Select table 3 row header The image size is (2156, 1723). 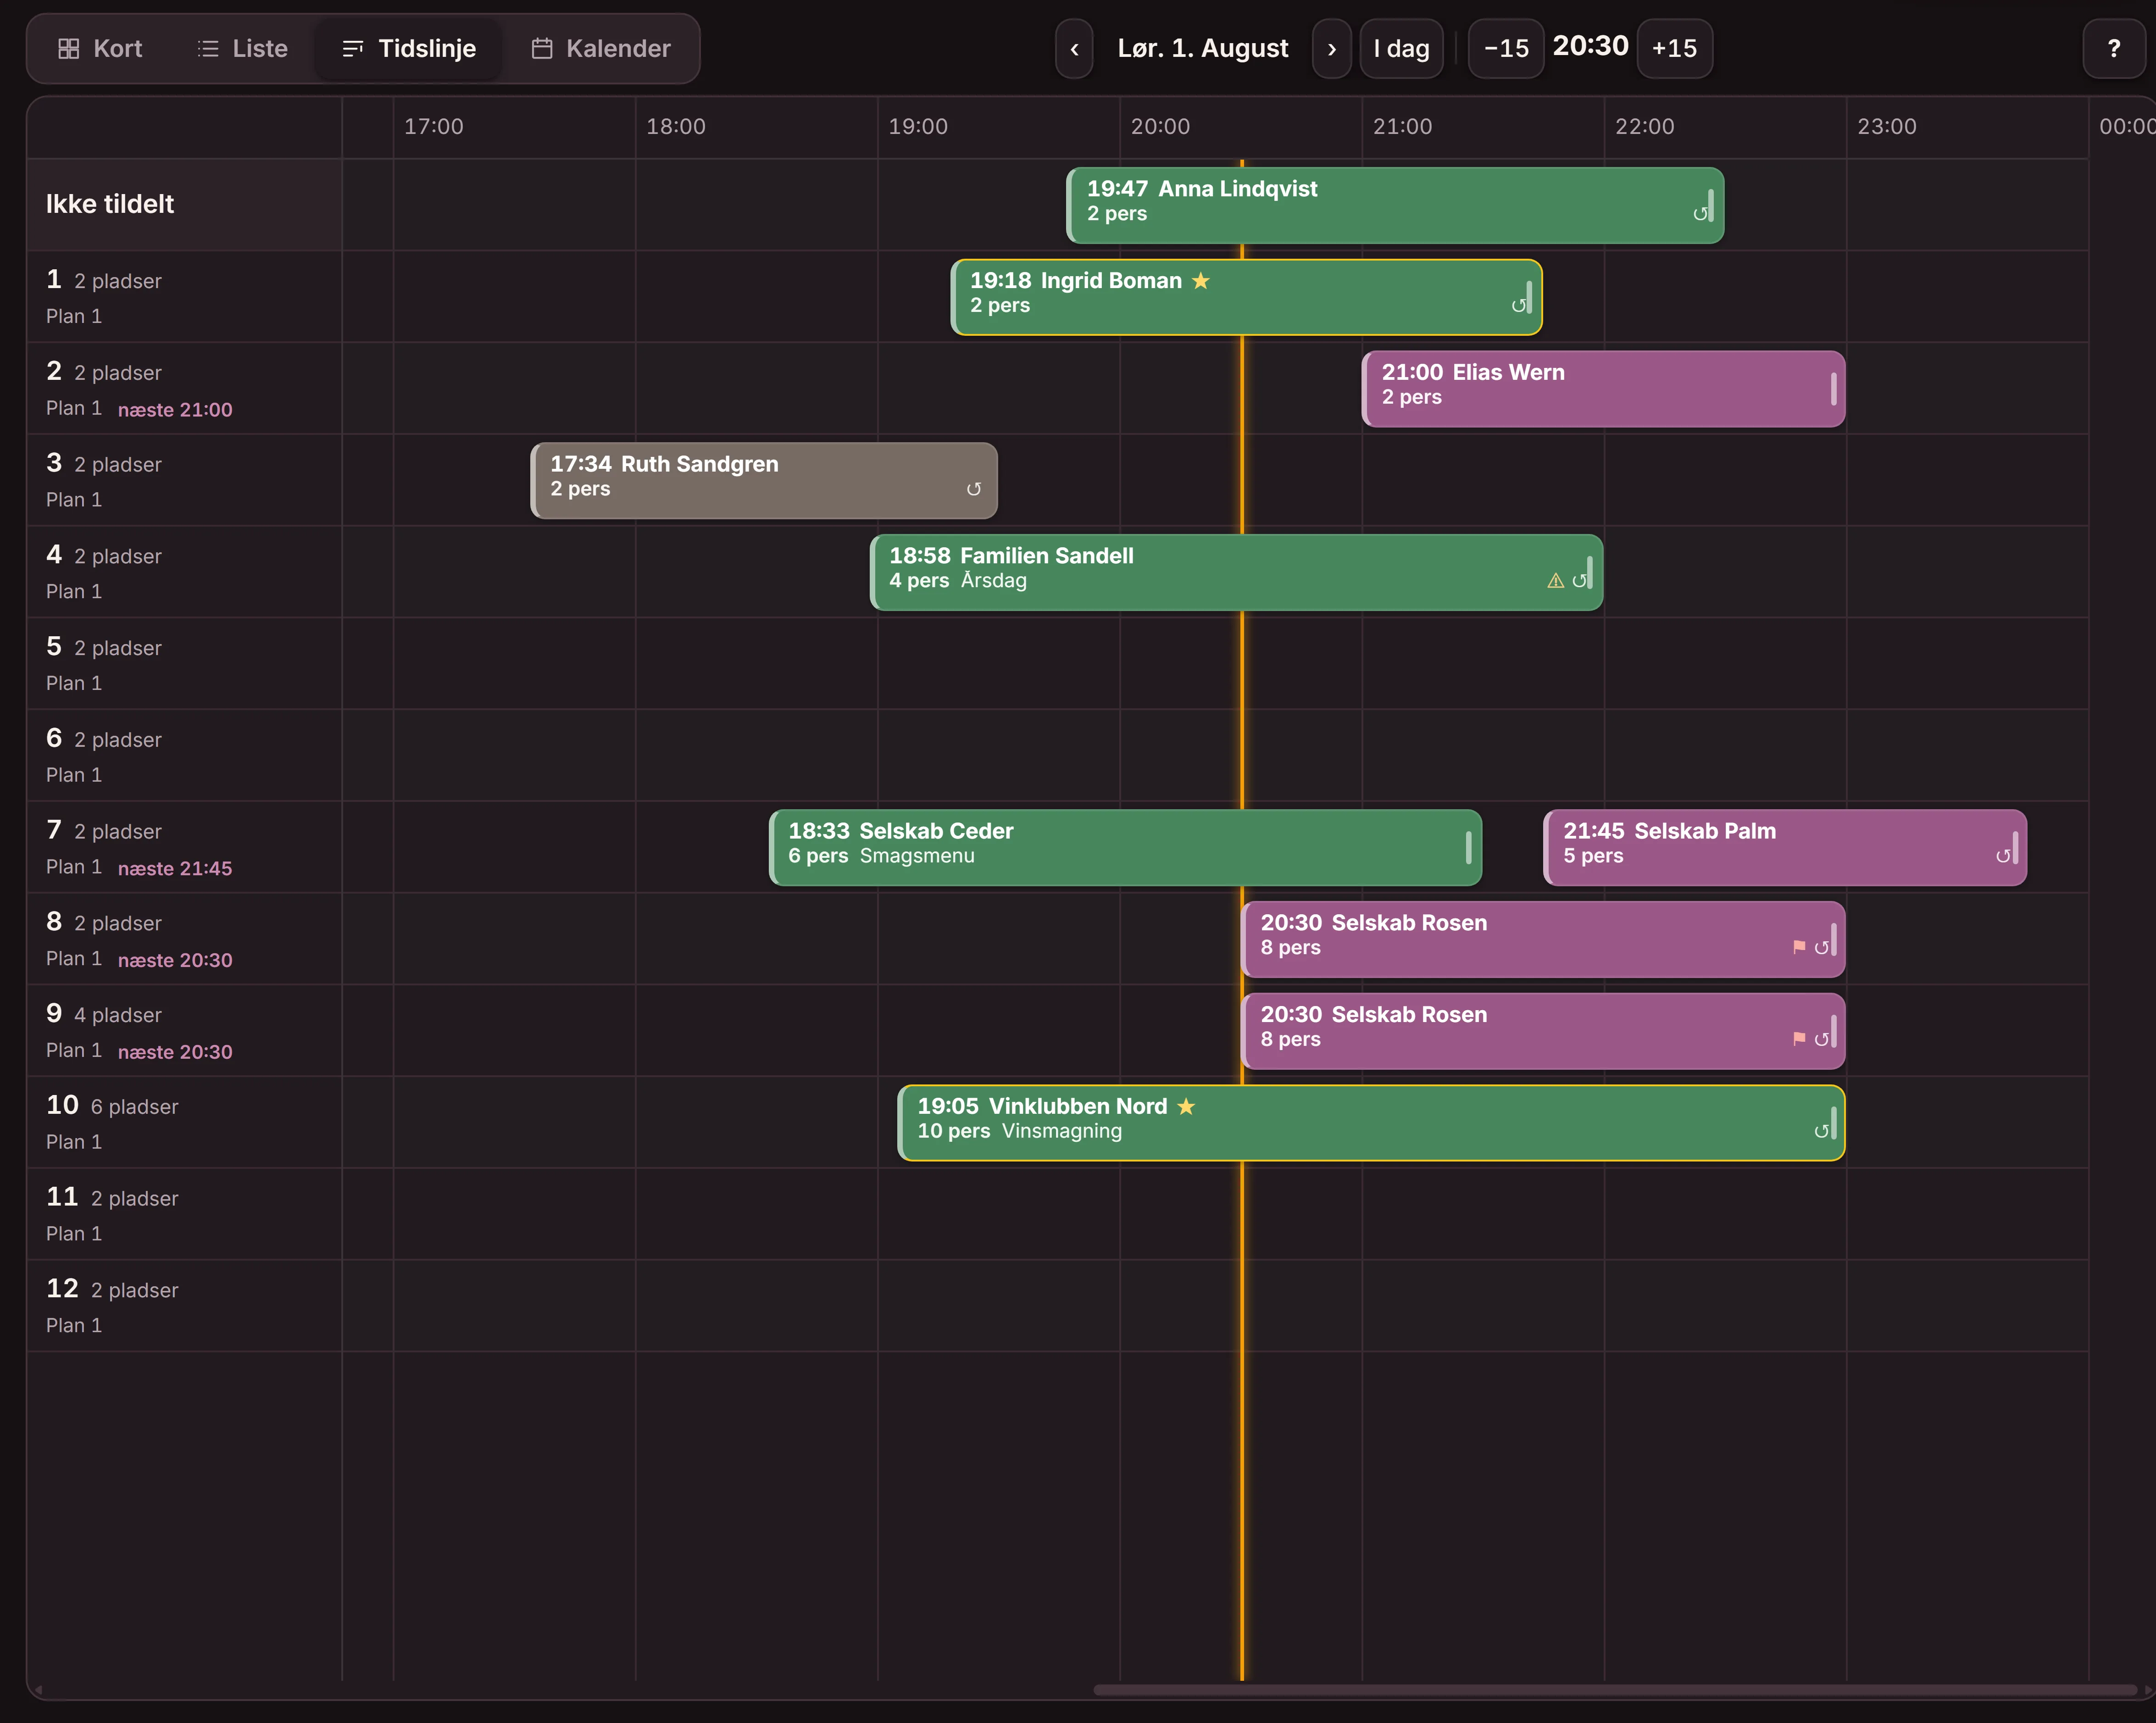[x=184, y=480]
